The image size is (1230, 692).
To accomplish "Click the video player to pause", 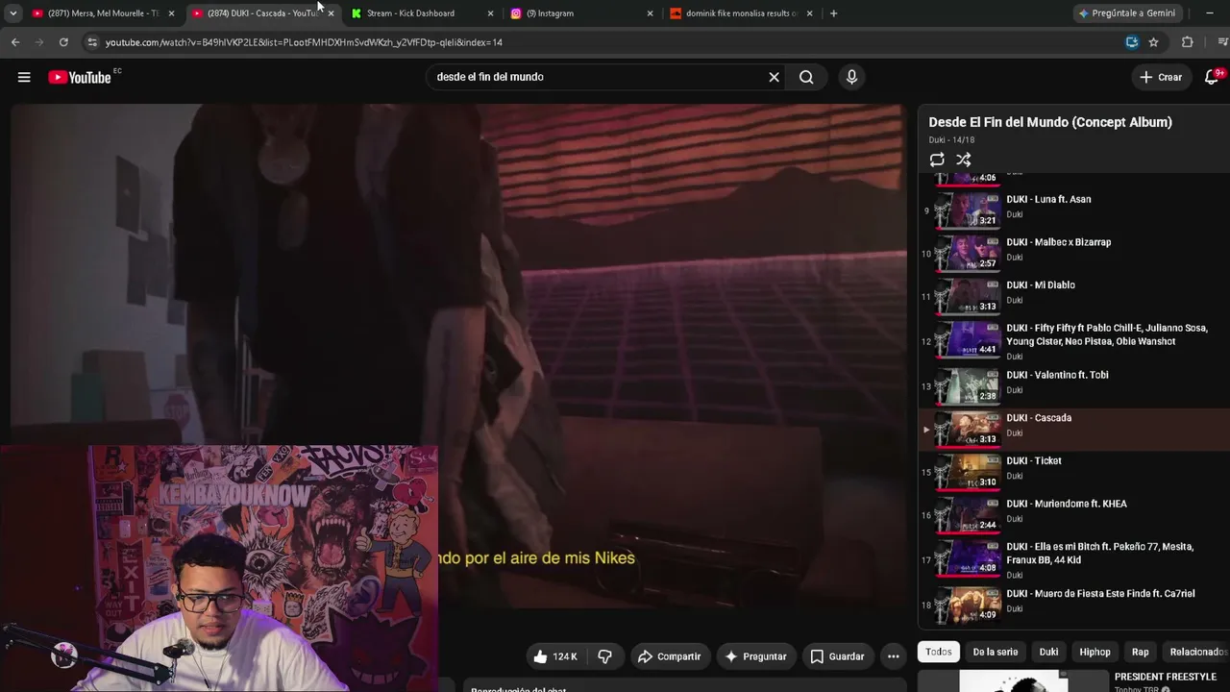I will pyautogui.click(x=457, y=356).
